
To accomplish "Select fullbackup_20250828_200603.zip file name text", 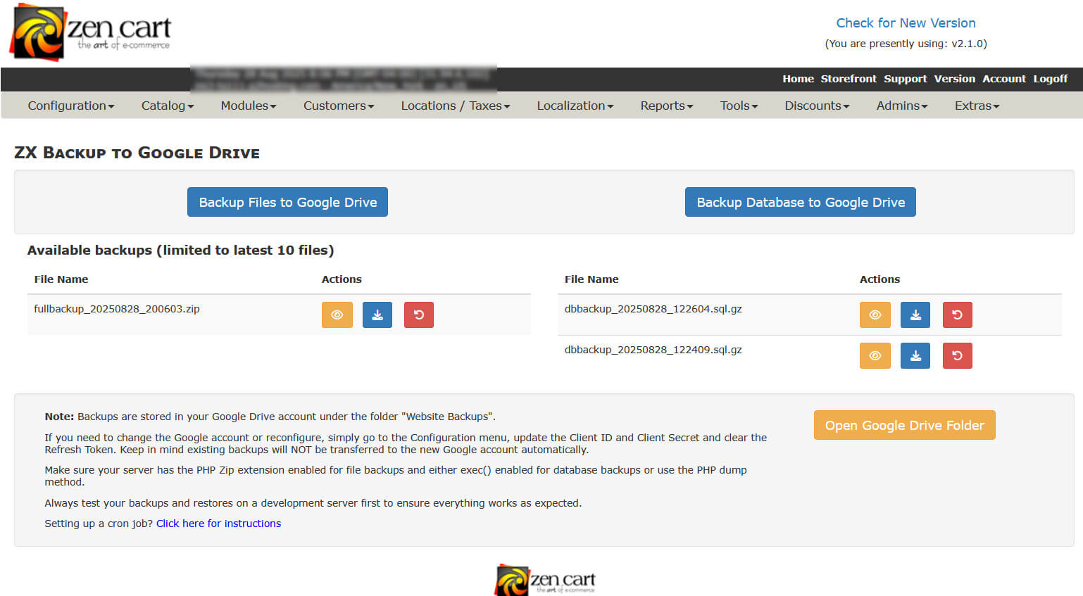I will coord(117,309).
